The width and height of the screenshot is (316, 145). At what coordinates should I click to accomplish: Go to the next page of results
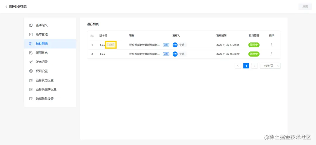tap(255, 66)
